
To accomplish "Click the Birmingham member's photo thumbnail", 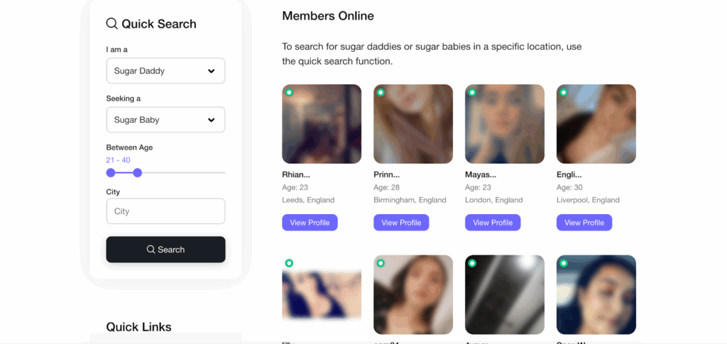I will [x=413, y=124].
